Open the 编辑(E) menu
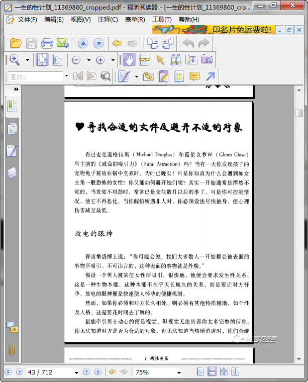 (x=54, y=20)
